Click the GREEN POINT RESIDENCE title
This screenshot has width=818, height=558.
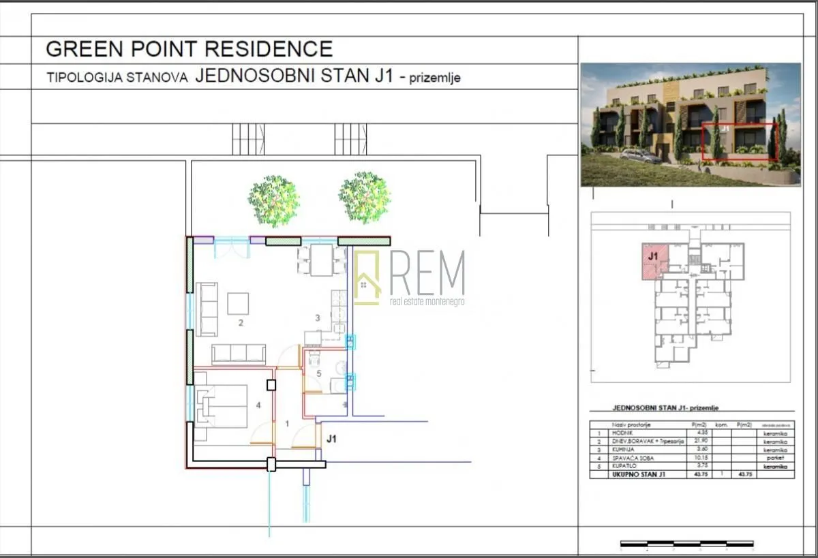tap(189, 49)
